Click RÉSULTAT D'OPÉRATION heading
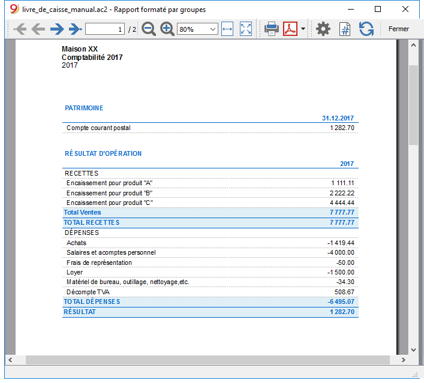The height and width of the screenshot is (383, 424). coord(103,153)
